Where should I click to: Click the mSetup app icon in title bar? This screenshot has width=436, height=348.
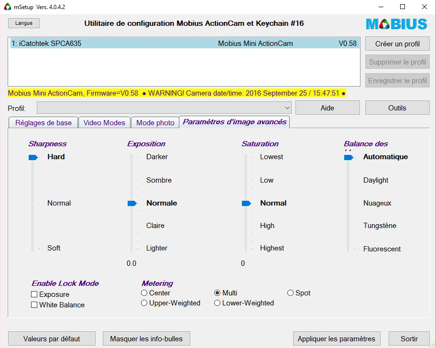click(x=8, y=7)
